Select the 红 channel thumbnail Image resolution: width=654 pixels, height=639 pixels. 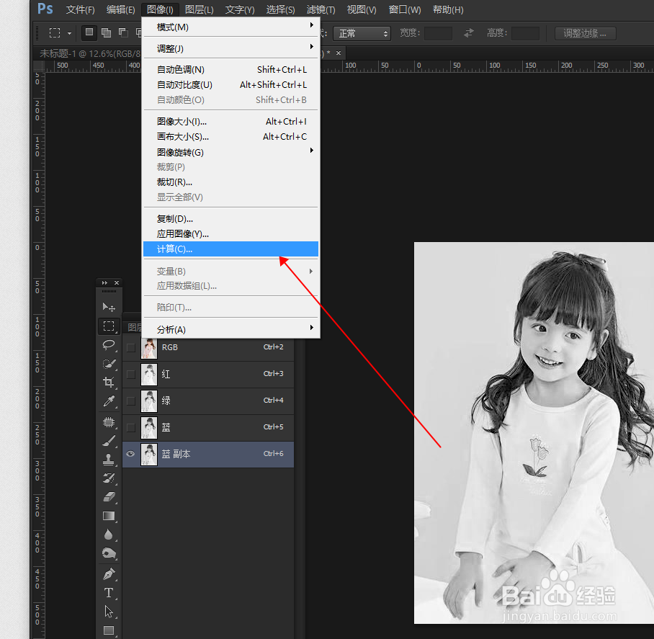[149, 374]
